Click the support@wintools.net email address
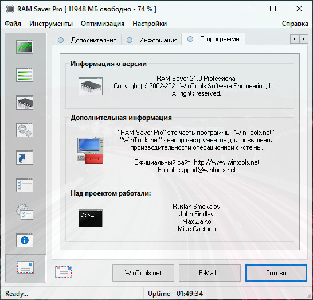The image size is (313, 300). pyautogui.click(x=206, y=170)
